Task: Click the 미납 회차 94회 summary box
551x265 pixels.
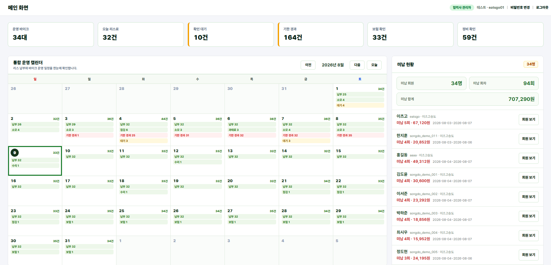Action: (x=504, y=83)
